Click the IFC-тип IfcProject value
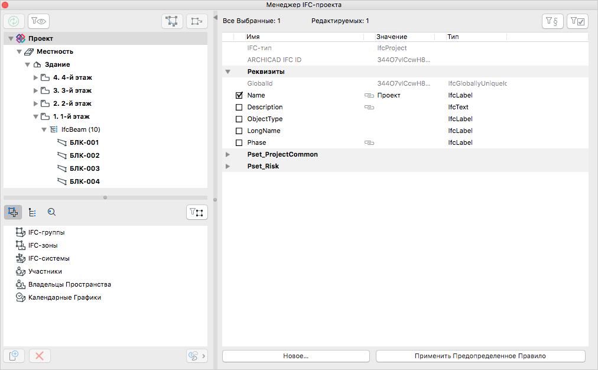Screen dimensions: 598x370 (392, 48)
